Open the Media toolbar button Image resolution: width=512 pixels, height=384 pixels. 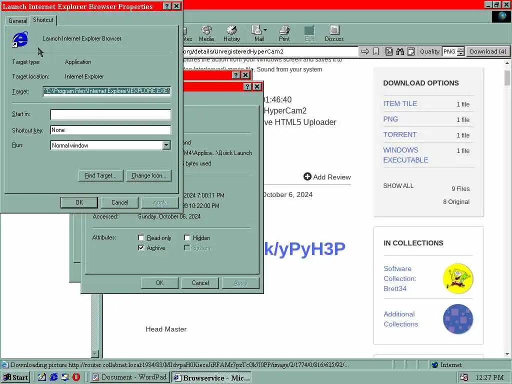coord(206,33)
